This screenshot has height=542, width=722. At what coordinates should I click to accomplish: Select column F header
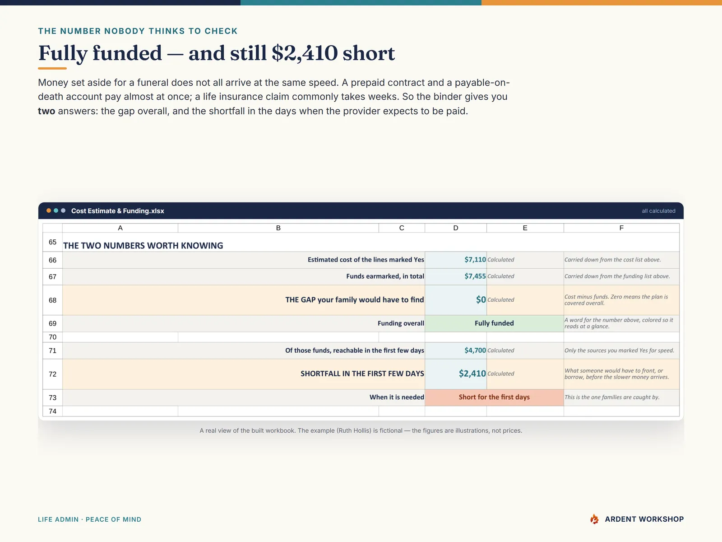(621, 228)
